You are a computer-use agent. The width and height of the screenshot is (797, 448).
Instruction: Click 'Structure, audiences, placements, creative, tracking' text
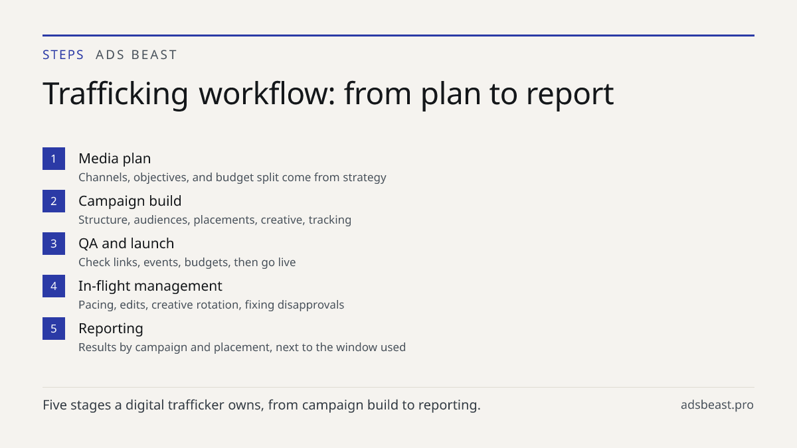click(x=215, y=220)
